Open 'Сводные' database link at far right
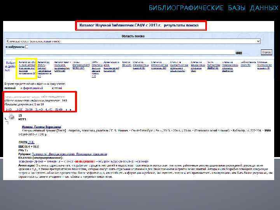 tap(265, 65)
